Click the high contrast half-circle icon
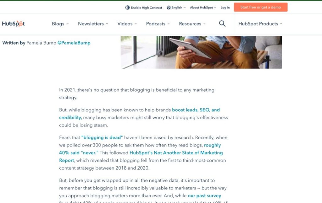 click(127, 8)
